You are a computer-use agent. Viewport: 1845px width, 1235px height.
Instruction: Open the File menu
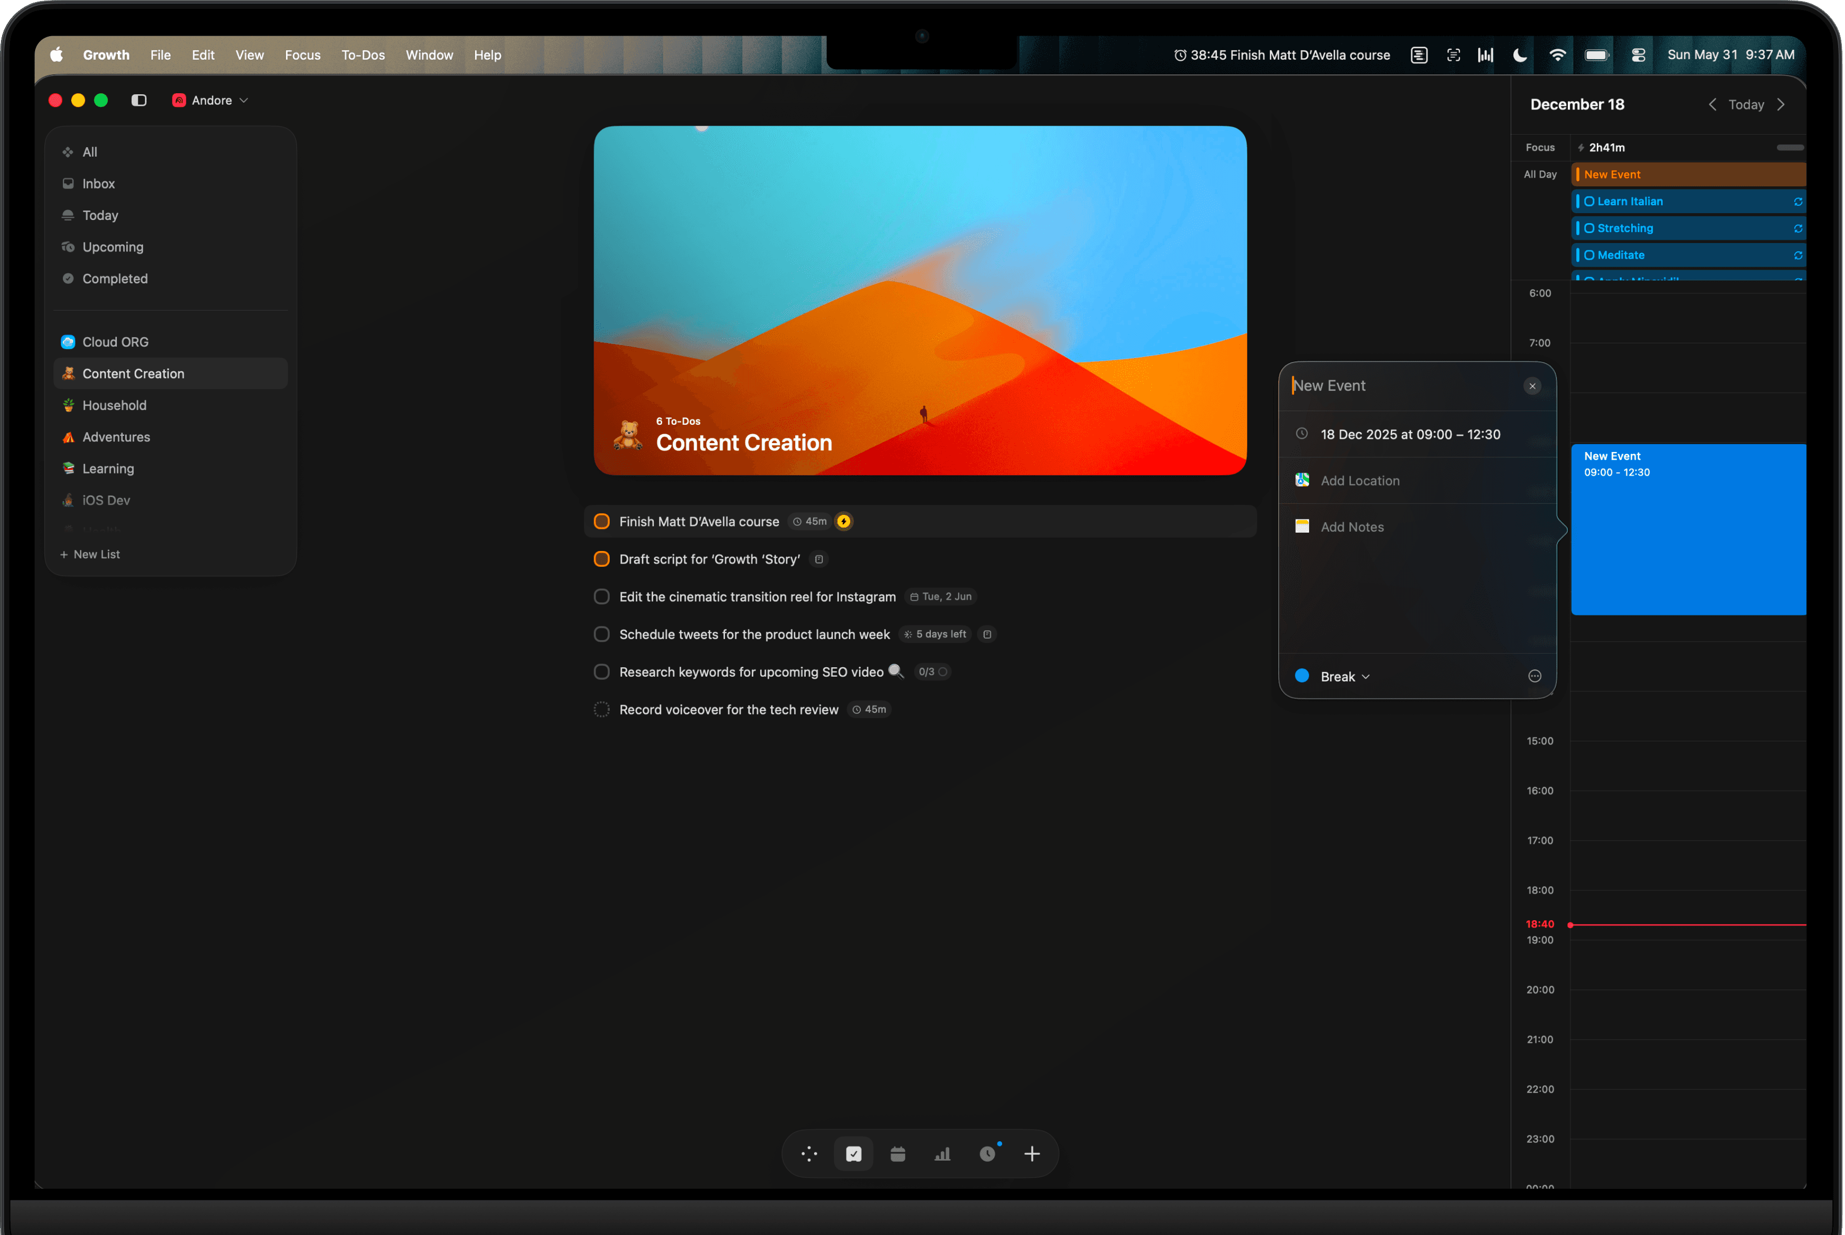click(161, 55)
